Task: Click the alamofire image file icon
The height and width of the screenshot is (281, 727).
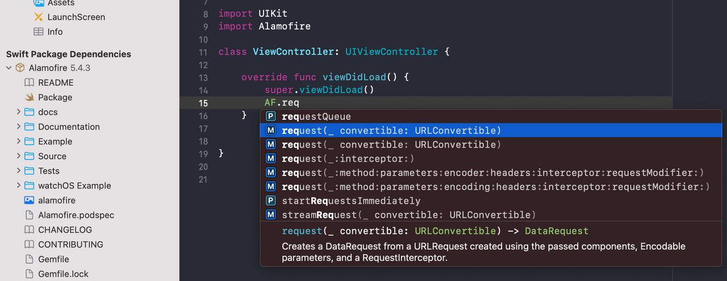Action: click(30, 200)
